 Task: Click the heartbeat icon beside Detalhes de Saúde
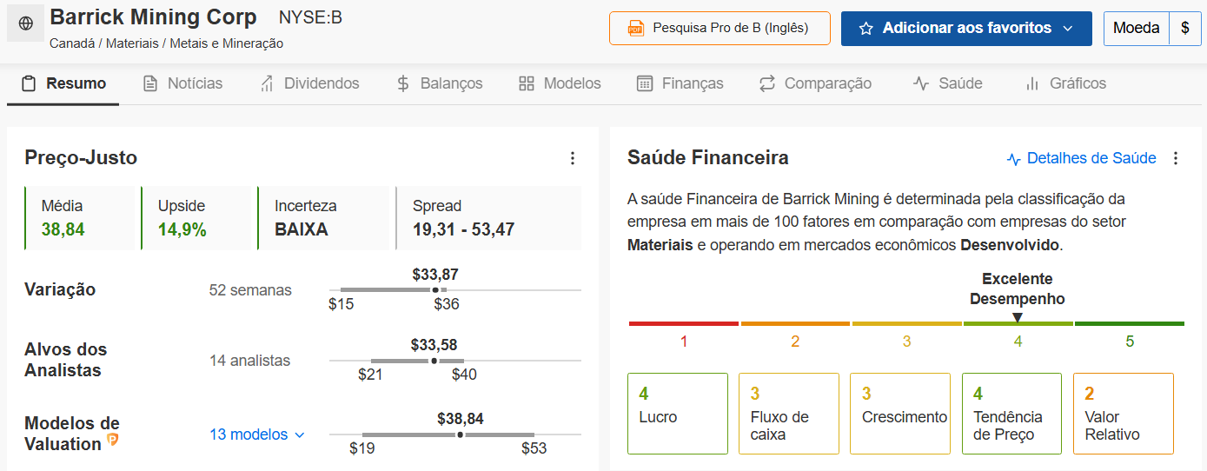[x=1013, y=159]
